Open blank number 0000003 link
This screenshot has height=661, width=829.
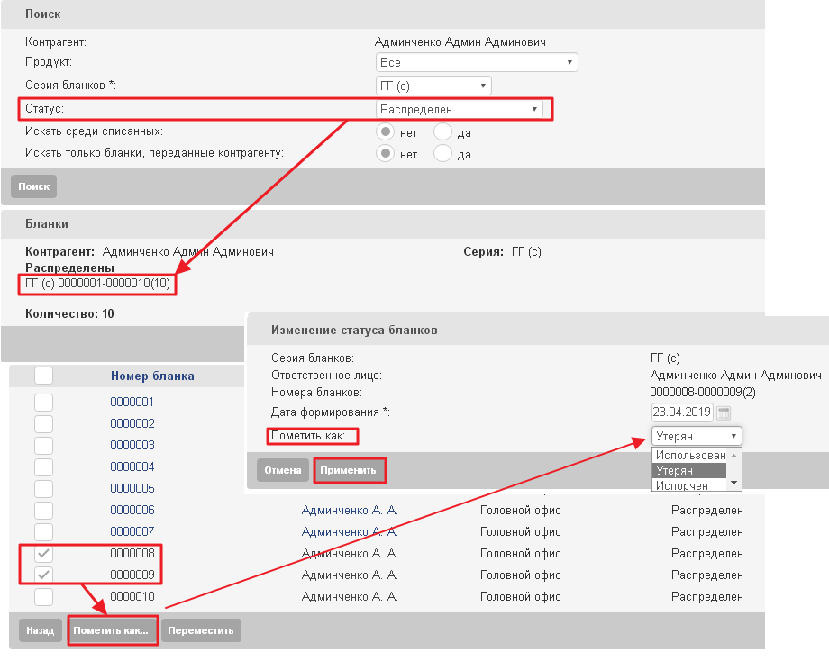132,446
